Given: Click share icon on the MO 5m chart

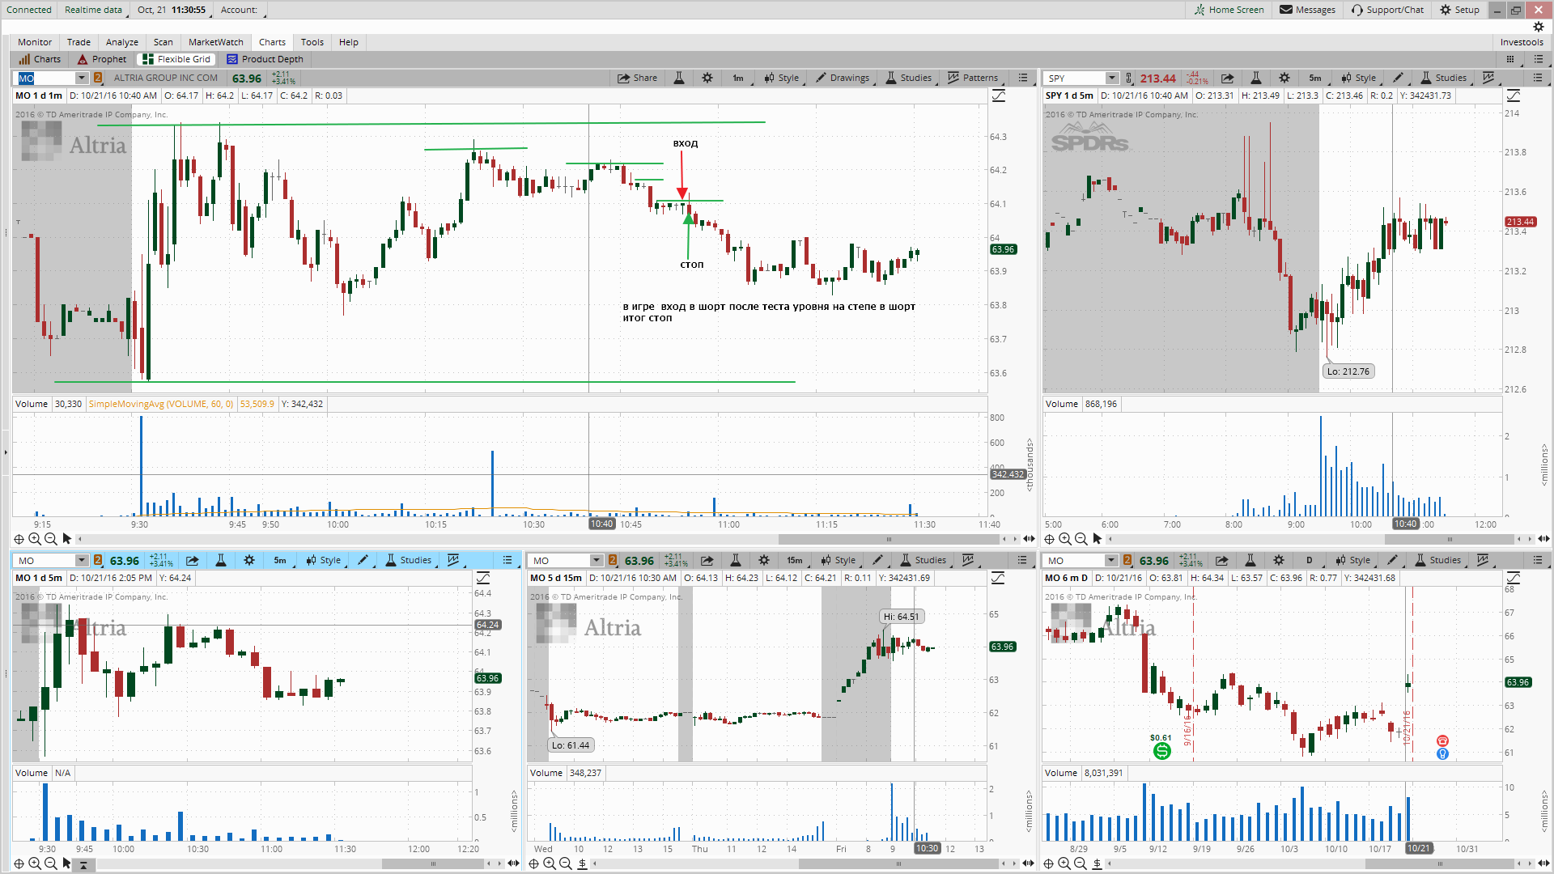Looking at the screenshot, I should [192, 560].
